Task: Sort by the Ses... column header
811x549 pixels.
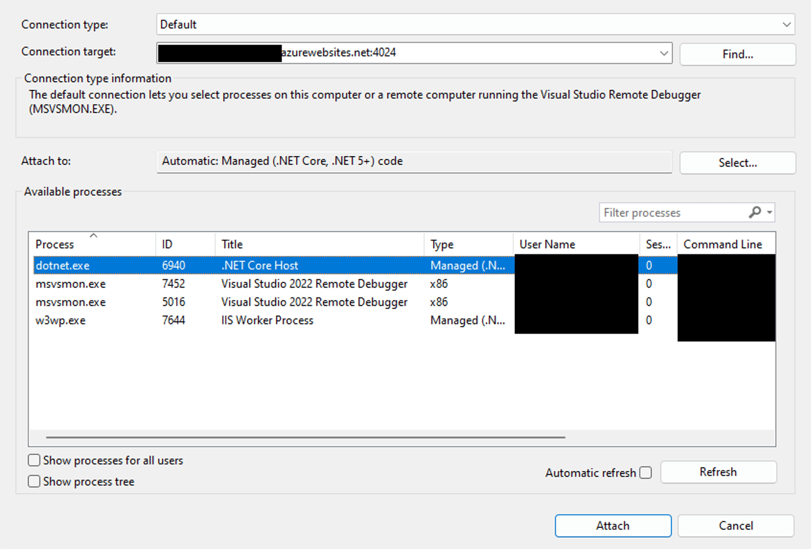Action: [x=658, y=244]
